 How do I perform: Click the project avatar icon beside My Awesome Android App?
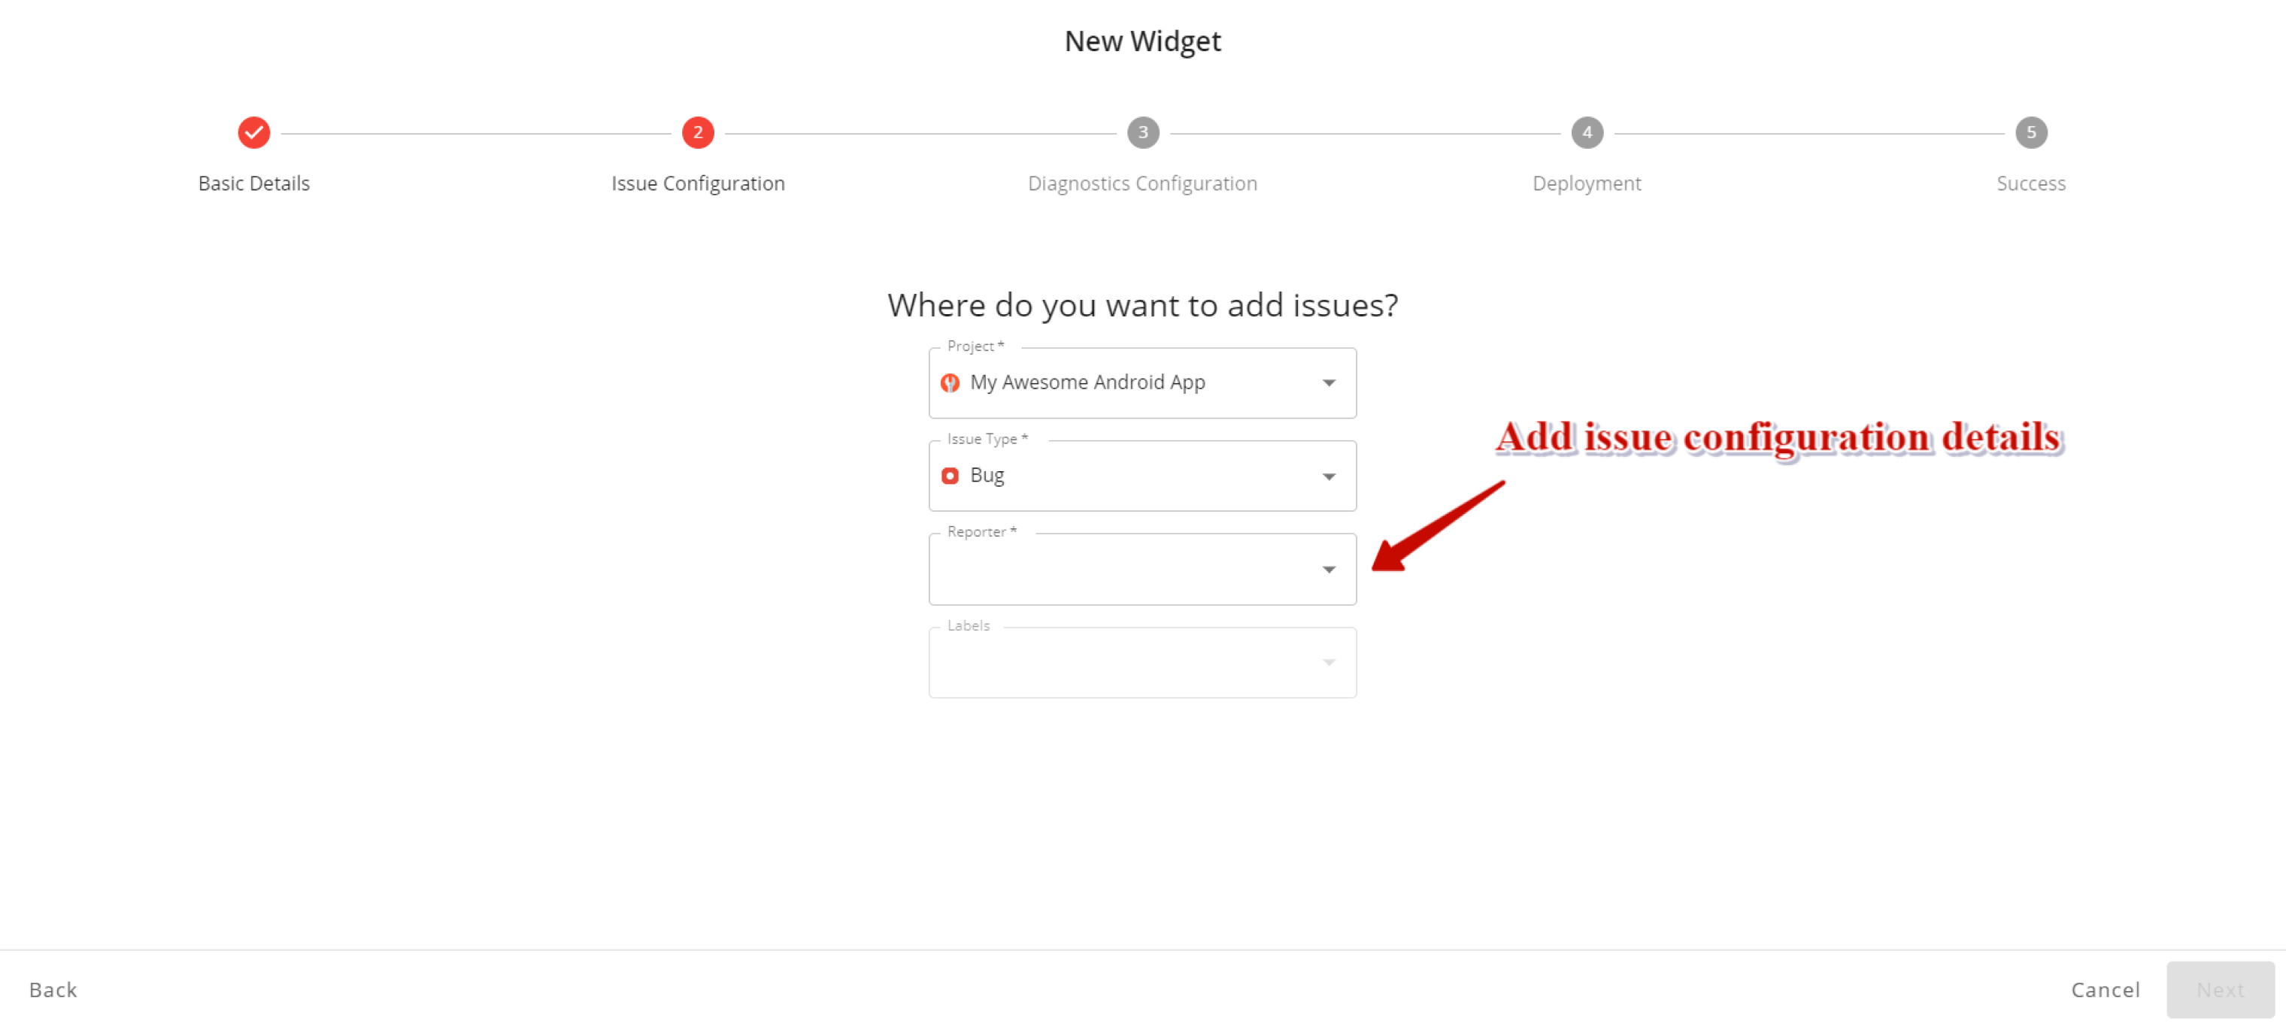click(x=950, y=382)
